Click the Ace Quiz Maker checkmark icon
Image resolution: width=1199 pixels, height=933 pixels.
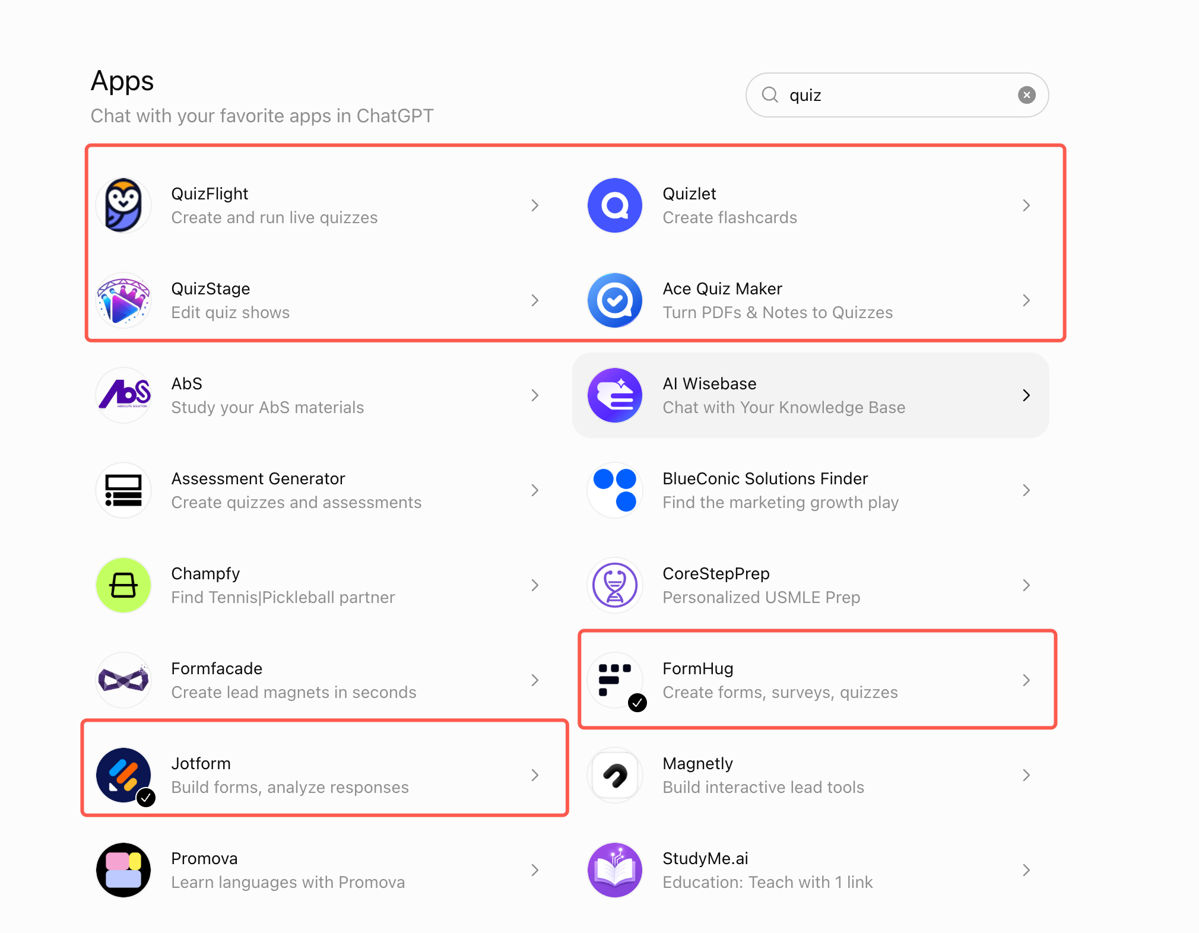(615, 300)
